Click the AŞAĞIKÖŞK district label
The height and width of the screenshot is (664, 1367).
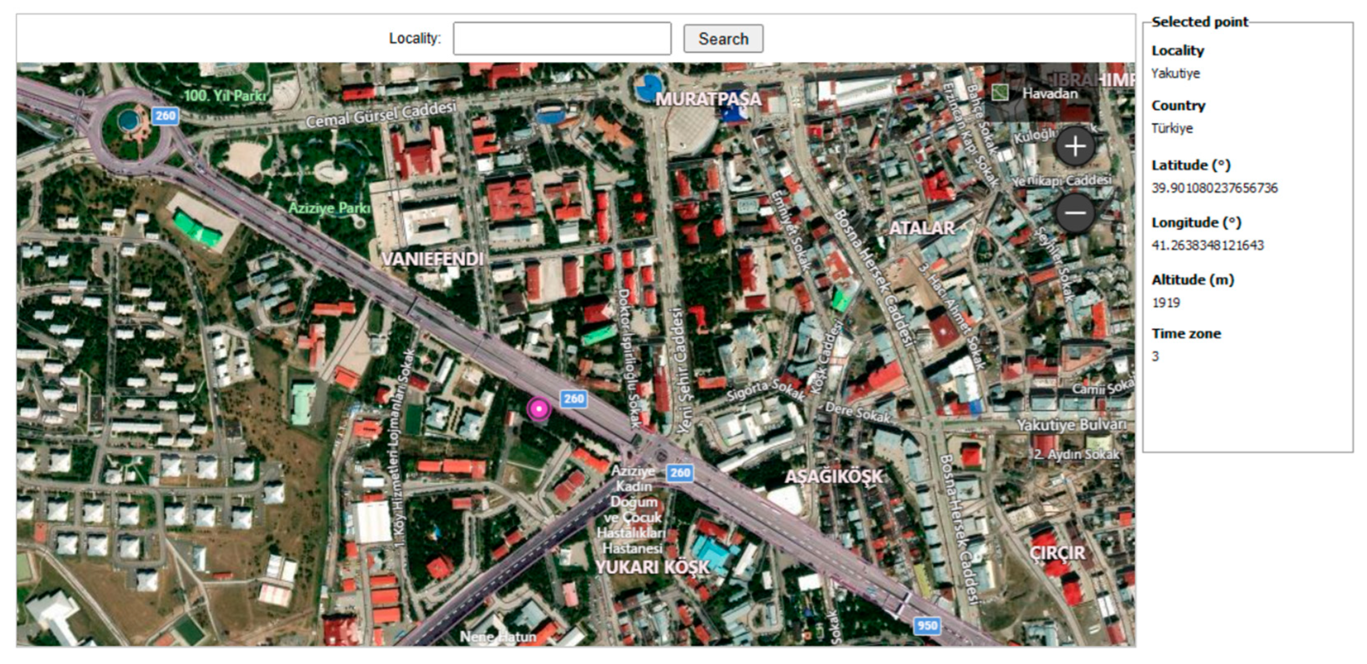(833, 477)
